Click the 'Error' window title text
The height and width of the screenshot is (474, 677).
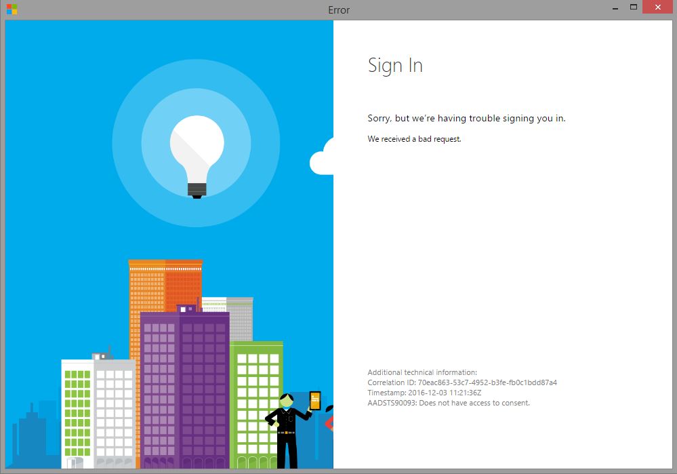point(339,10)
